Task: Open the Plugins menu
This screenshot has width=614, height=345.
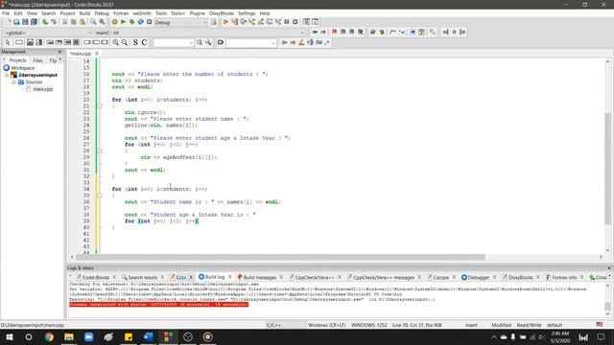Action: [x=198, y=13]
